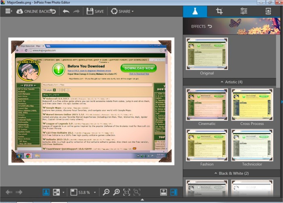This screenshot has width=283, height=203.
Task: Open the compare view options arrow
Action: (63, 192)
